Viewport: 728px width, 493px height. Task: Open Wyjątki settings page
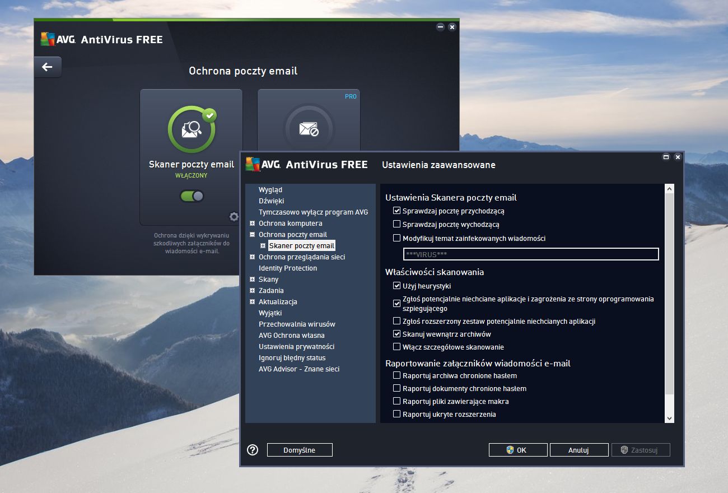click(270, 313)
